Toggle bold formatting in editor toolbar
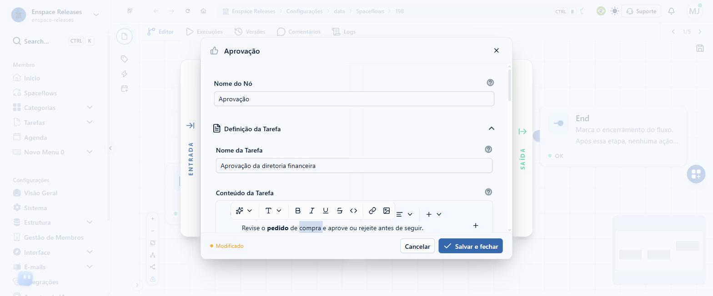 (x=298, y=211)
